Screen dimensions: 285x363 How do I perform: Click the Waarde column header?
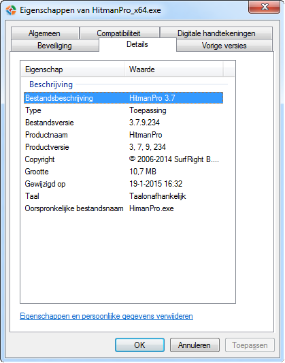pos(174,69)
